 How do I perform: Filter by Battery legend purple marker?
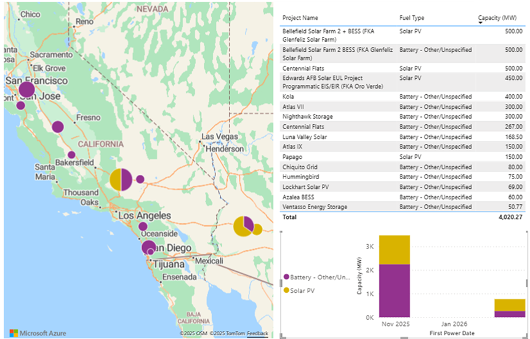coord(286,278)
